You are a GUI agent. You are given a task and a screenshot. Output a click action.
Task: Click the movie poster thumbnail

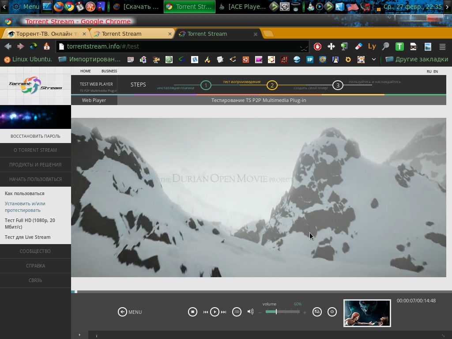(367, 313)
